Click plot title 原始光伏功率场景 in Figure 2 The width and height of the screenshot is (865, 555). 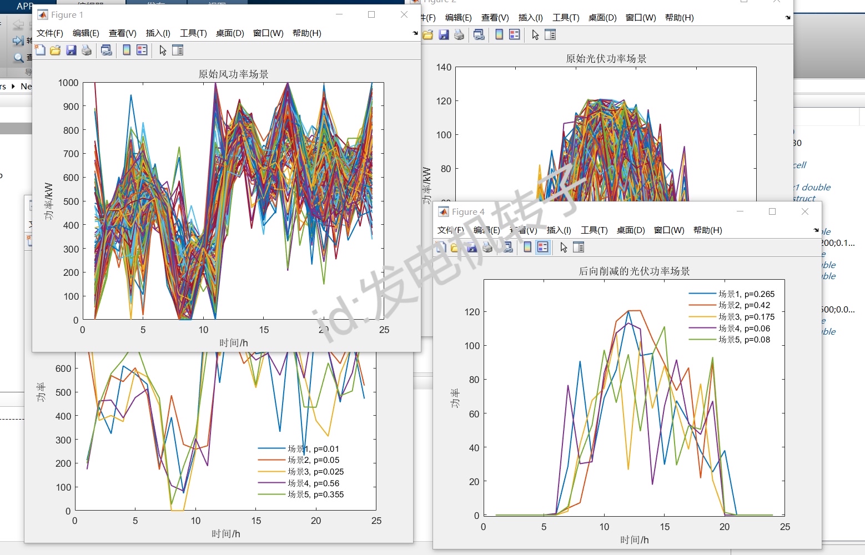tap(606, 59)
